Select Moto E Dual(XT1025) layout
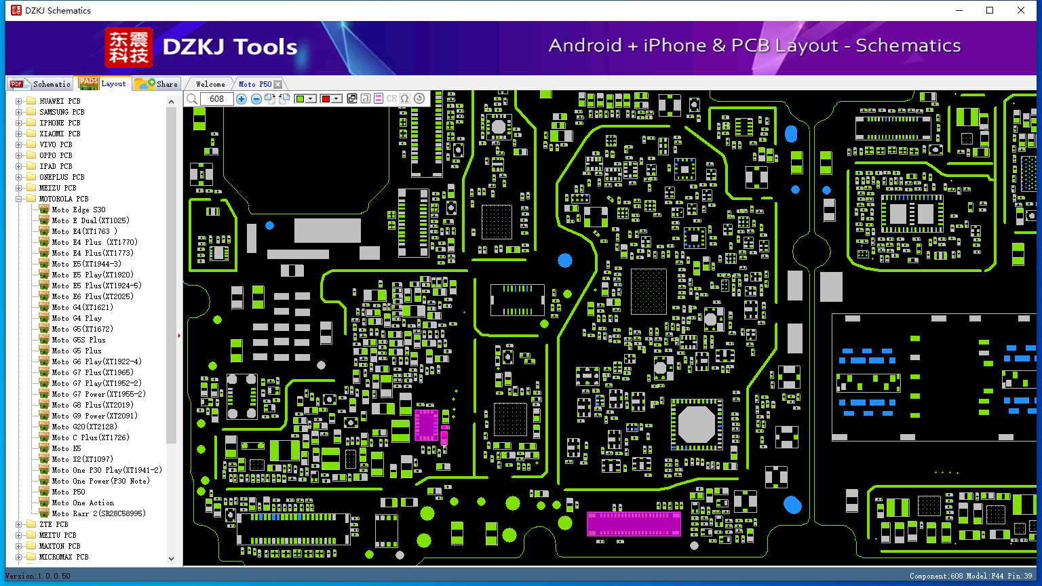Image resolution: width=1042 pixels, height=586 pixels. pos(90,220)
